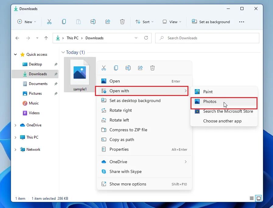The width and height of the screenshot is (273, 208).
Task: Select Choose another app
Action: point(224,121)
